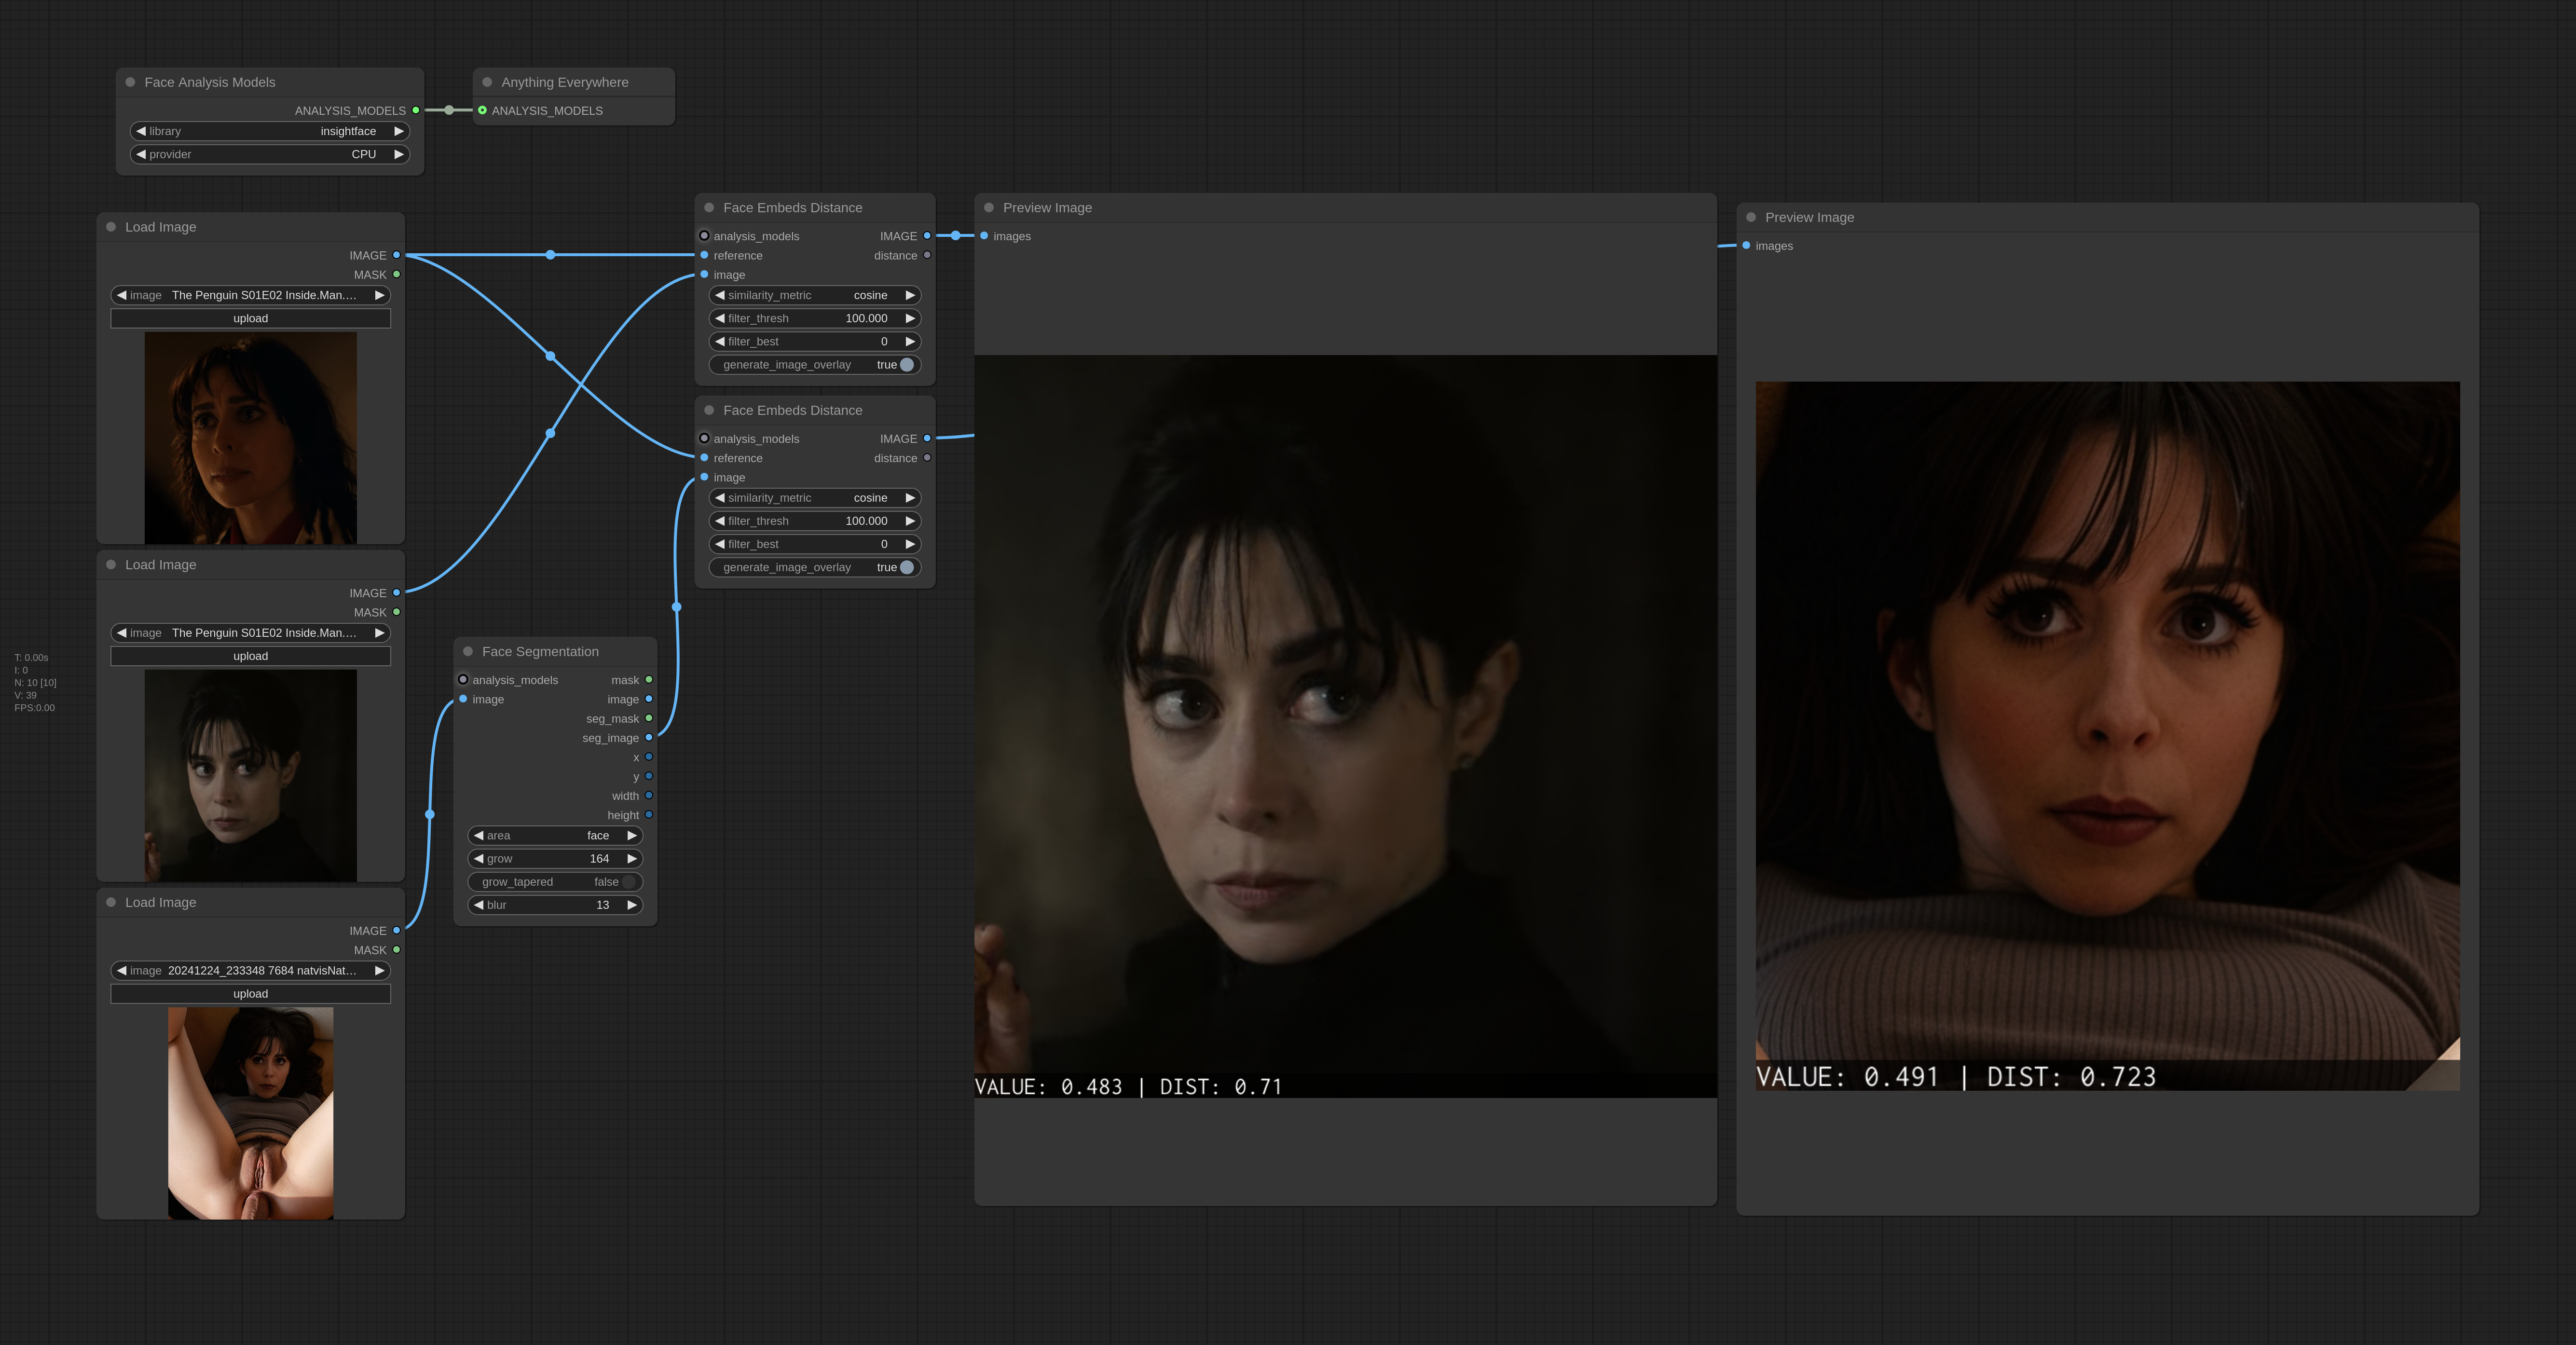Click the 'FPS:0.00' stats text
The image size is (2576, 1345).
coord(35,708)
